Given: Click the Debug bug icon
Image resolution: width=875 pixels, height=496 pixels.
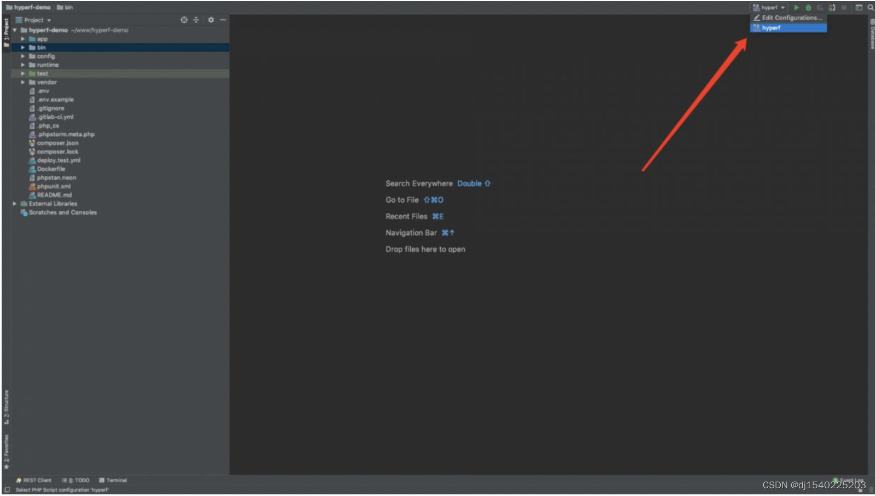Looking at the screenshot, I should pyautogui.click(x=808, y=8).
